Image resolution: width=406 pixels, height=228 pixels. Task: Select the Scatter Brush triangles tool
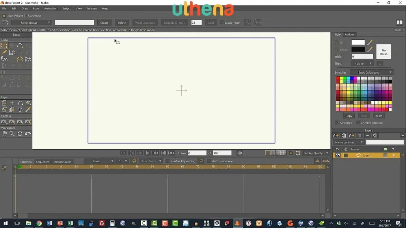pos(28,59)
